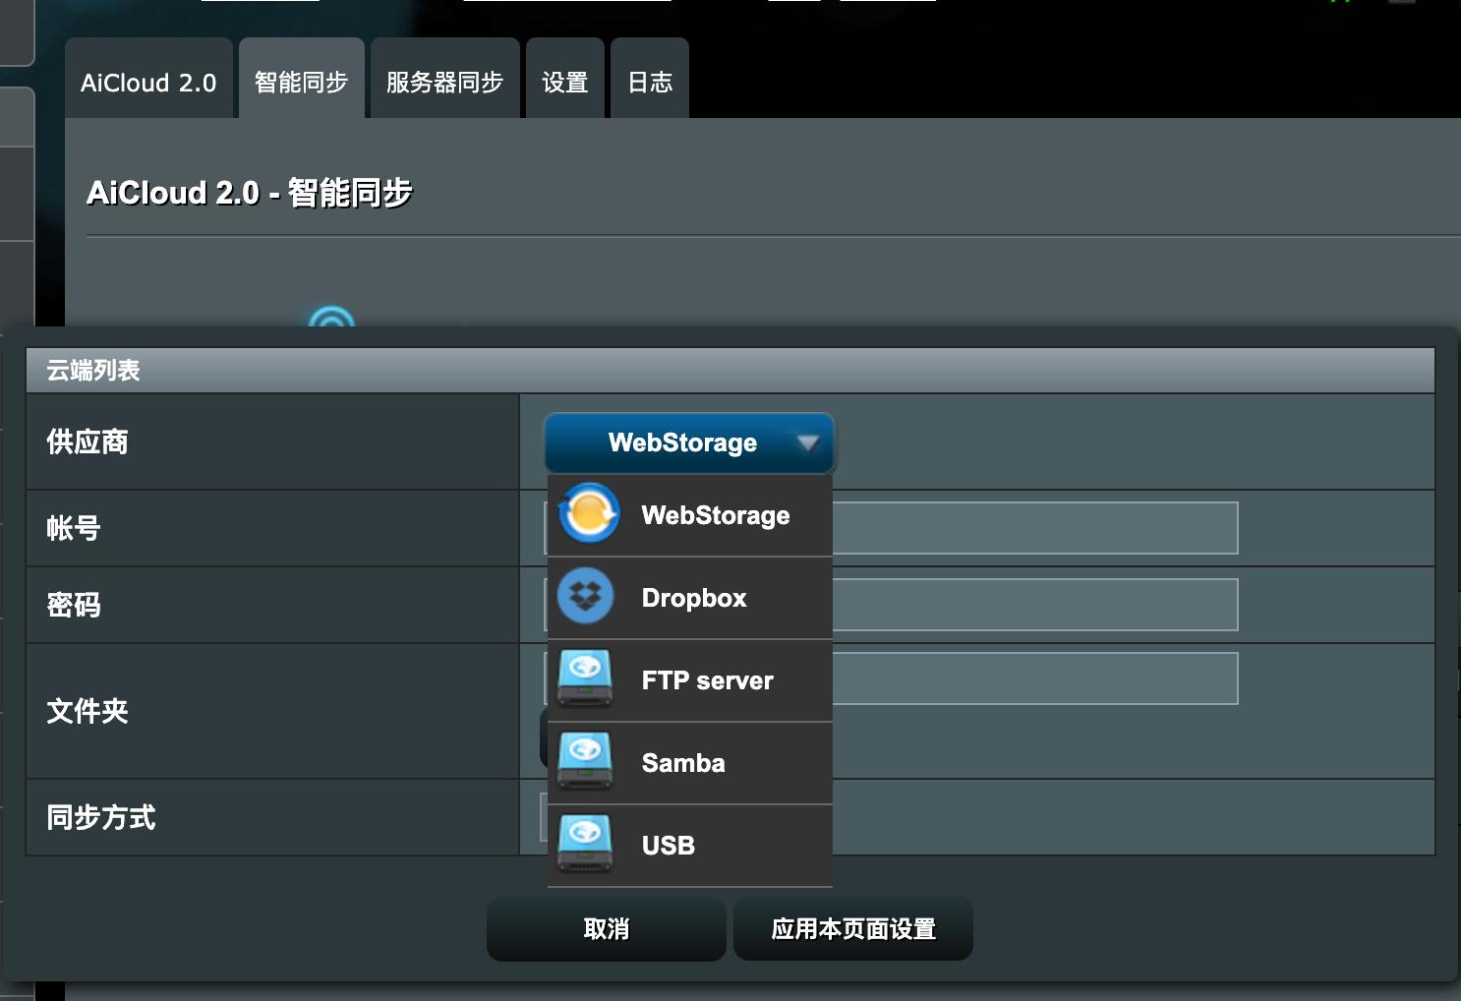Switch to the 智能同步 tab
Screen dimensions: 1461x1001
[x=302, y=79]
